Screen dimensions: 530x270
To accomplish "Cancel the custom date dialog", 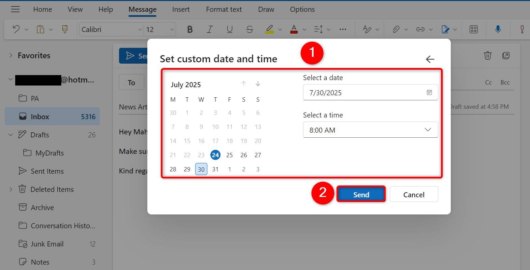I will (x=414, y=194).
